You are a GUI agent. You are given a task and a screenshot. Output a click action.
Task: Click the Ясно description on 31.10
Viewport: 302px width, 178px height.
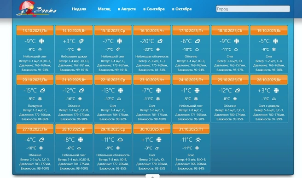191,155
